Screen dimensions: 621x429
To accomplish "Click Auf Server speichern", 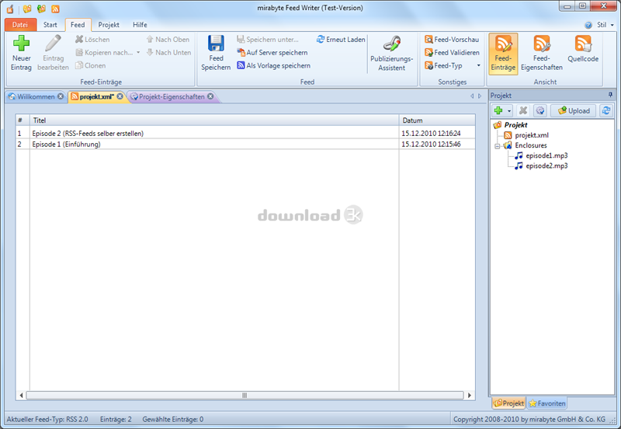I will (272, 52).
